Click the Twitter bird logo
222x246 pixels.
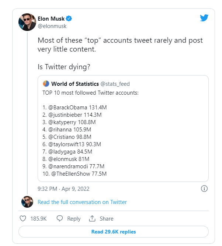(204, 18)
